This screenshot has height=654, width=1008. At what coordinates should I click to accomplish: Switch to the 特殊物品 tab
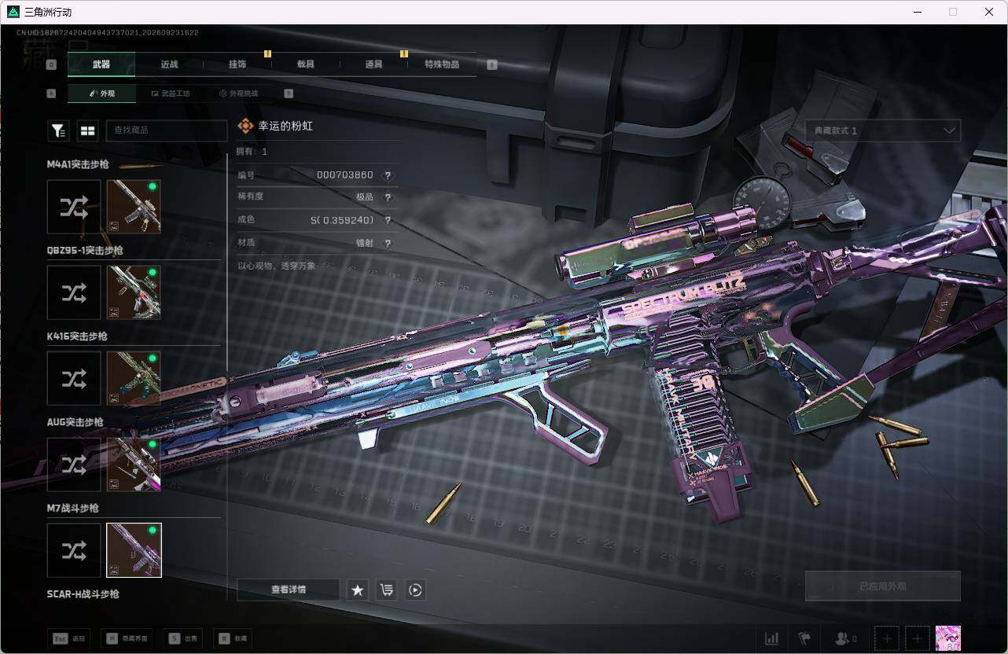442,64
